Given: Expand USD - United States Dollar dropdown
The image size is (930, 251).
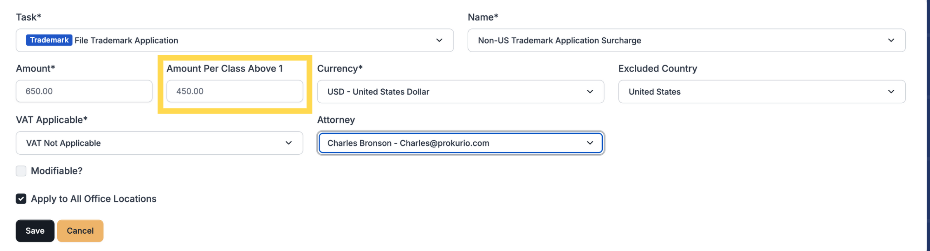Looking at the screenshot, I should (460, 91).
